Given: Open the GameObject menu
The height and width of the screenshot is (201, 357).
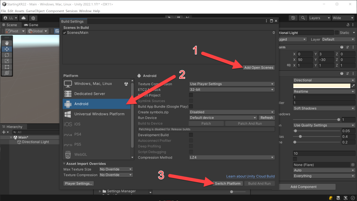Looking at the screenshot, I should [35, 11].
